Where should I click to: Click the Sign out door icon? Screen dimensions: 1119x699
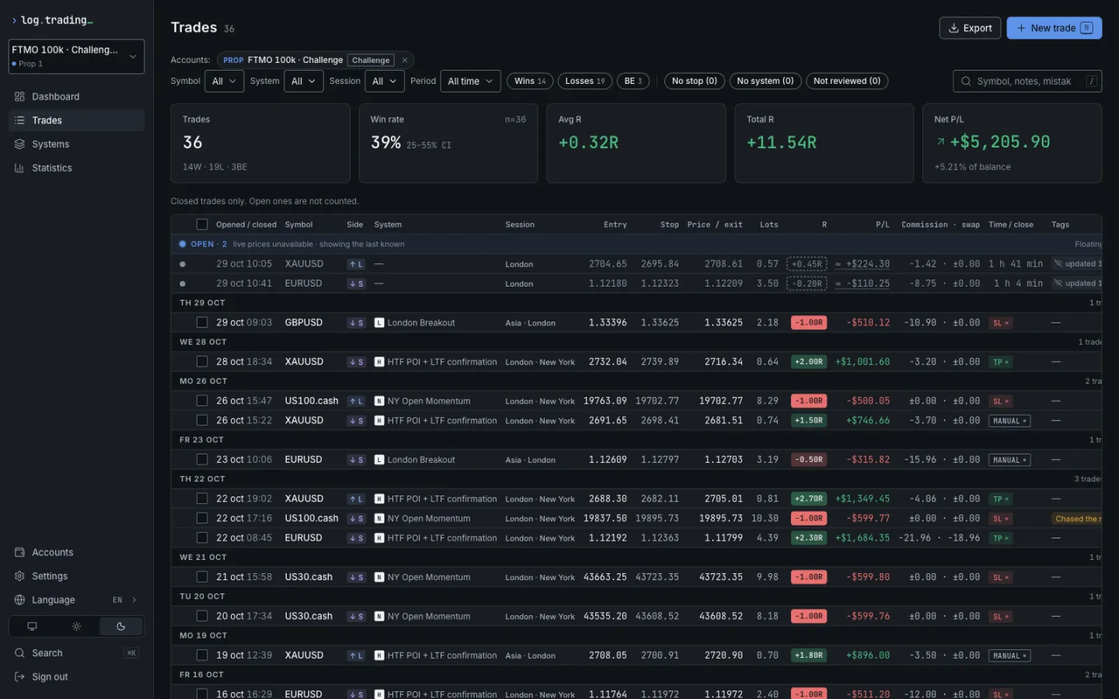click(19, 676)
